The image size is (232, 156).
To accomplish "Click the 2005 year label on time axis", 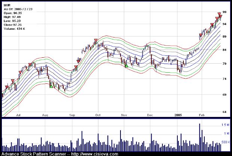I will (178, 115).
